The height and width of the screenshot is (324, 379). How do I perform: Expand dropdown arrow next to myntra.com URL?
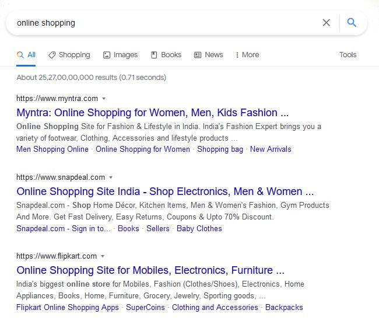coord(104,99)
